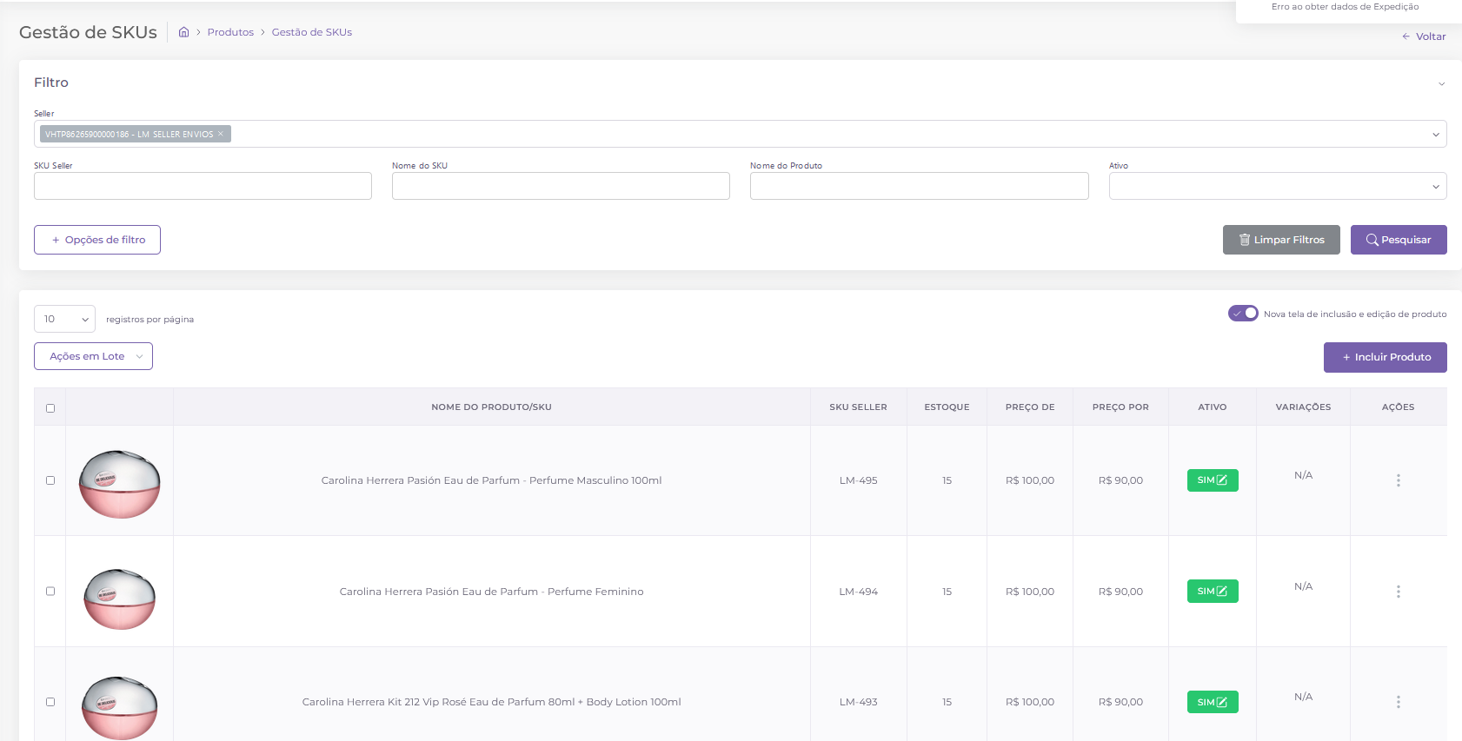The width and height of the screenshot is (1462, 741).
Task: Edit active status SIM for LM-493
Action: click(x=1213, y=702)
